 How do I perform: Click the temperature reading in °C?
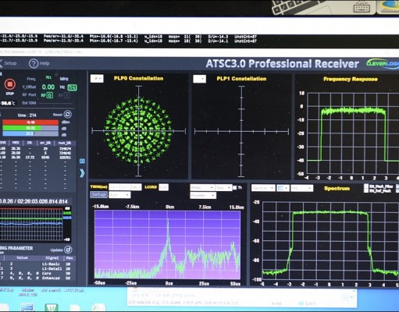[x=8, y=103]
